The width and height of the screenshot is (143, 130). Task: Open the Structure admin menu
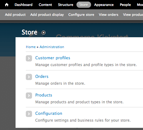pos(66,5)
